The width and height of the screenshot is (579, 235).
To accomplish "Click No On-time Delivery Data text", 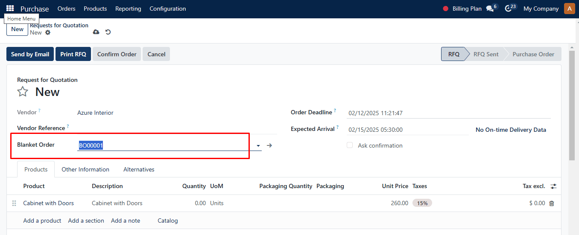I will click(511, 130).
